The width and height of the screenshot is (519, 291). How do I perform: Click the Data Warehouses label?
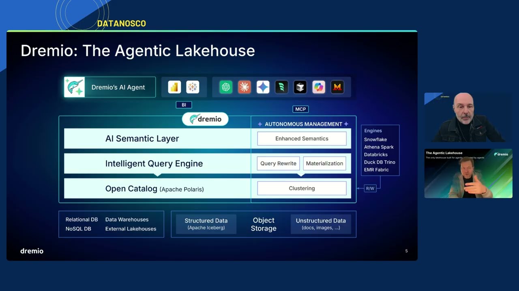coord(127,219)
